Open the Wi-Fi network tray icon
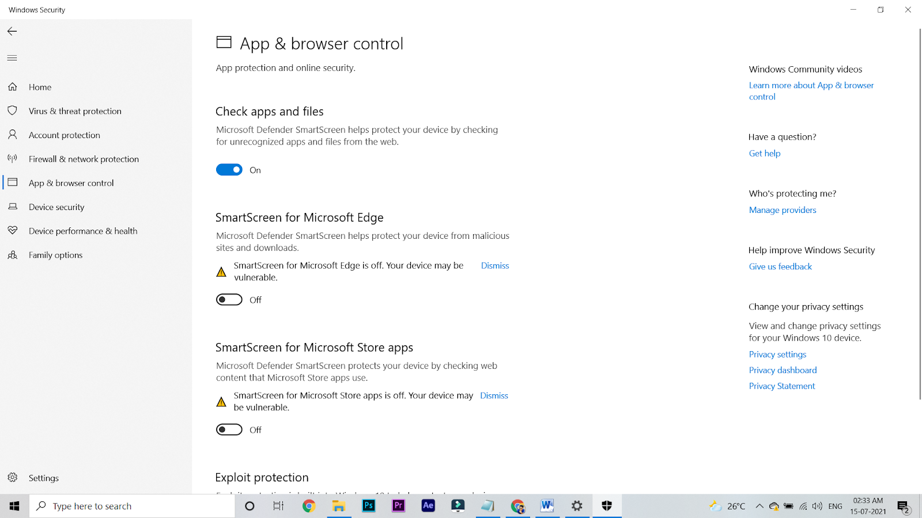 point(803,506)
